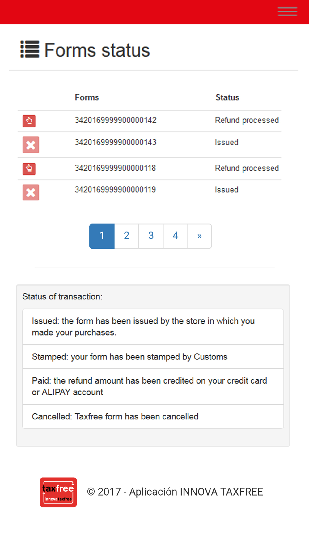Select form number 3420169999900000143
The height and width of the screenshot is (550, 309).
pyautogui.click(x=116, y=143)
